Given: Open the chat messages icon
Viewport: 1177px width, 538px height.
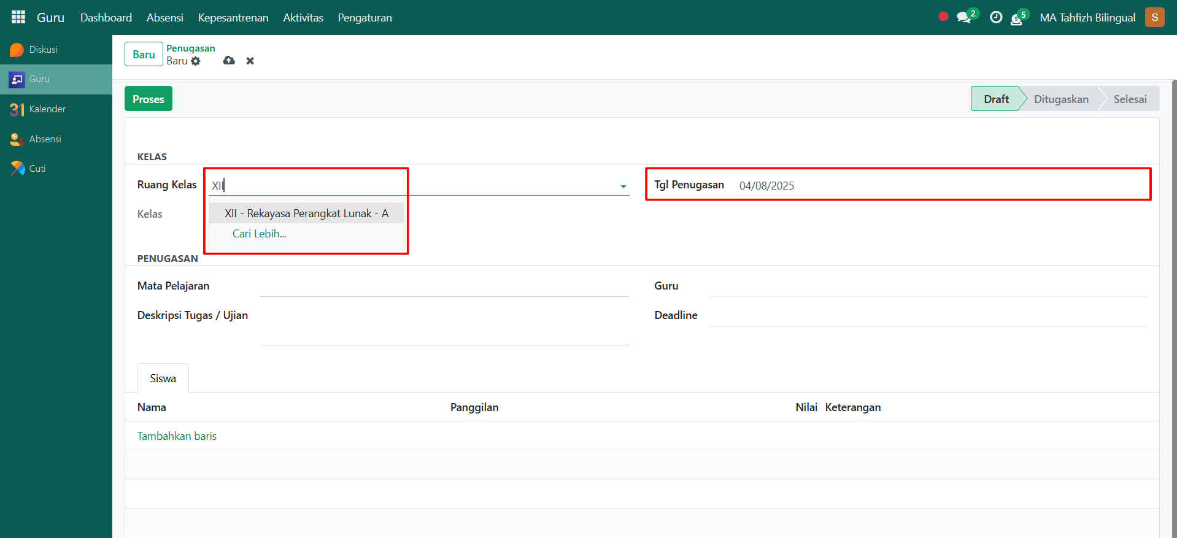Looking at the screenshot, I should (964, 18).
